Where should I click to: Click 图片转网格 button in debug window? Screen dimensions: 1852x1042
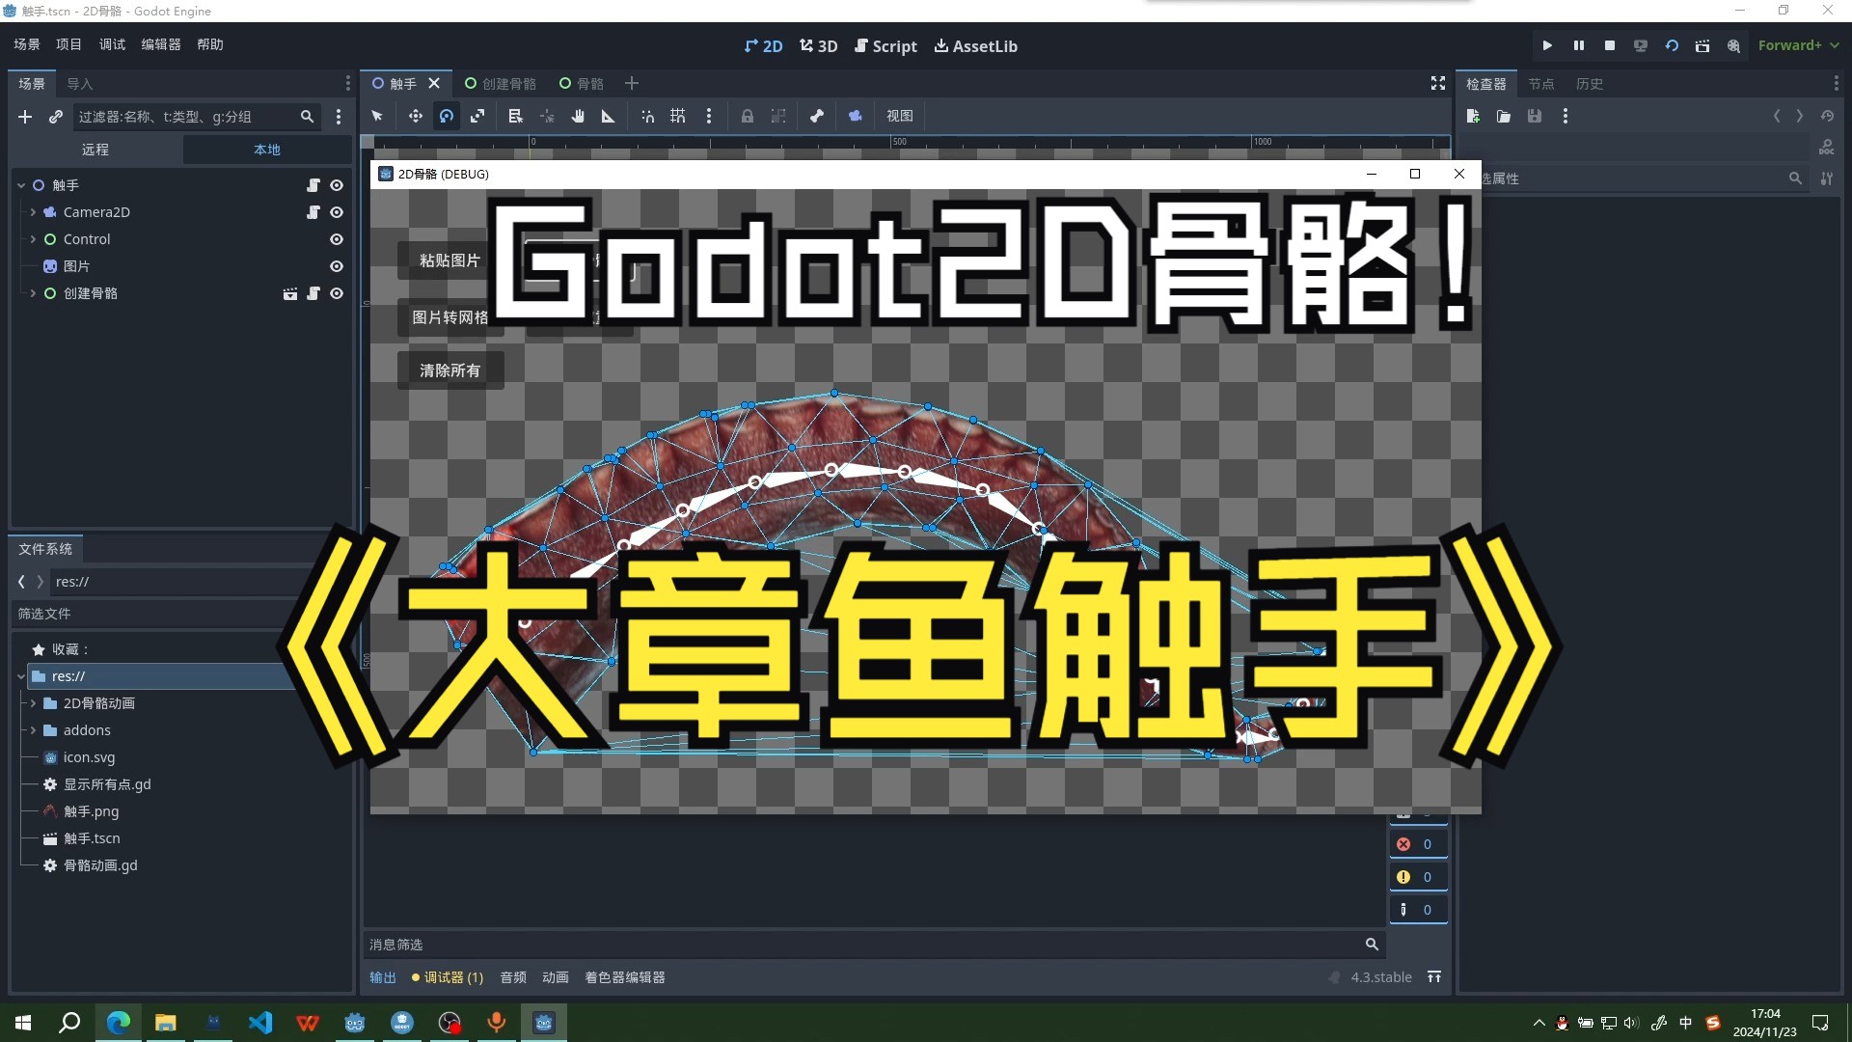449,317
